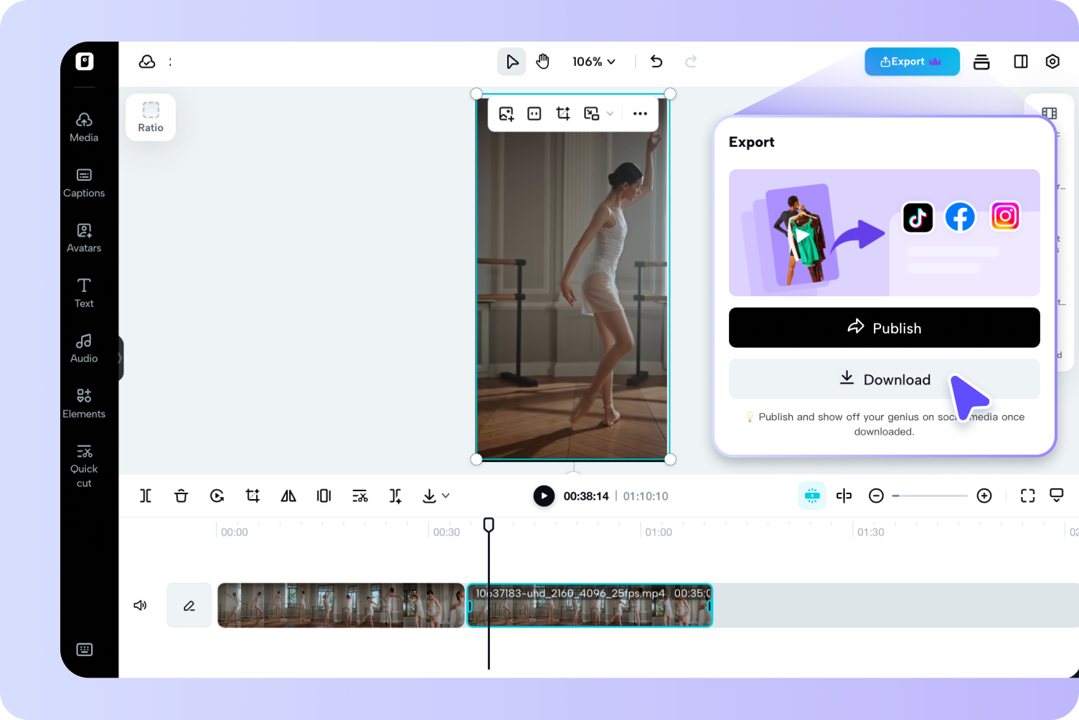1079x720 pixels.
Task: Click the app logo in the sidebar
Action: pyautogui.click(x=85, y=62)
